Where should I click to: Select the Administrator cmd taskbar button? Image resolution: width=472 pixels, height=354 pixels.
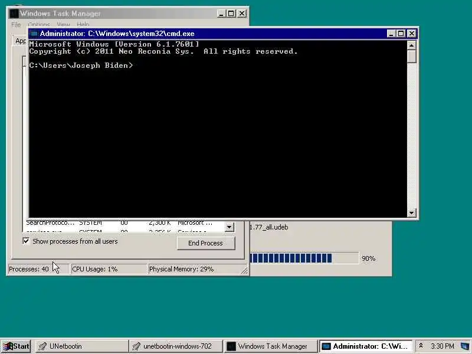[365, 346]
